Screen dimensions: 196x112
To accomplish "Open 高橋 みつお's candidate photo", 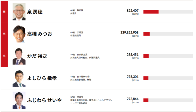I will click(x=19, y=34).
